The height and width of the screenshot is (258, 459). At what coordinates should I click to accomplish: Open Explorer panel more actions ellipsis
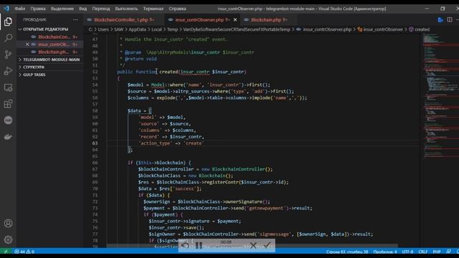click(x=75, y=19)
